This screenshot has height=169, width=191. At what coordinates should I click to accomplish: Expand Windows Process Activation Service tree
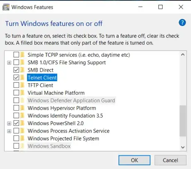pyautogui.click(x=9, y=131)
